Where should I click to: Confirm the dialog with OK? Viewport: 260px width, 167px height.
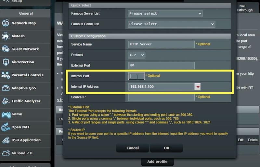click(x=166, y=148)
